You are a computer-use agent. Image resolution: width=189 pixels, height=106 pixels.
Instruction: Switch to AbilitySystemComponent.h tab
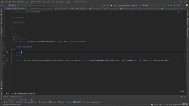pos(15,9)
